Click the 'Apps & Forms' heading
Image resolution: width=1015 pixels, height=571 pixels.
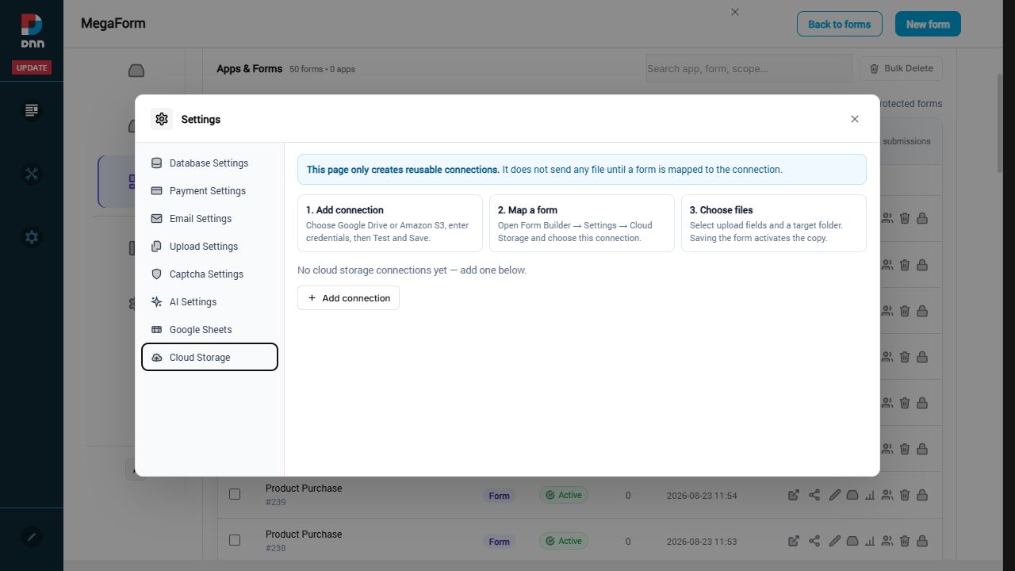(x=249, y=69)
